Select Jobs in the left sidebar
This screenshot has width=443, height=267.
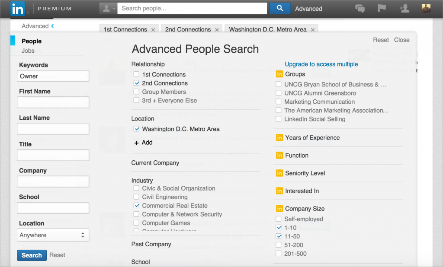tap(28, 51)
